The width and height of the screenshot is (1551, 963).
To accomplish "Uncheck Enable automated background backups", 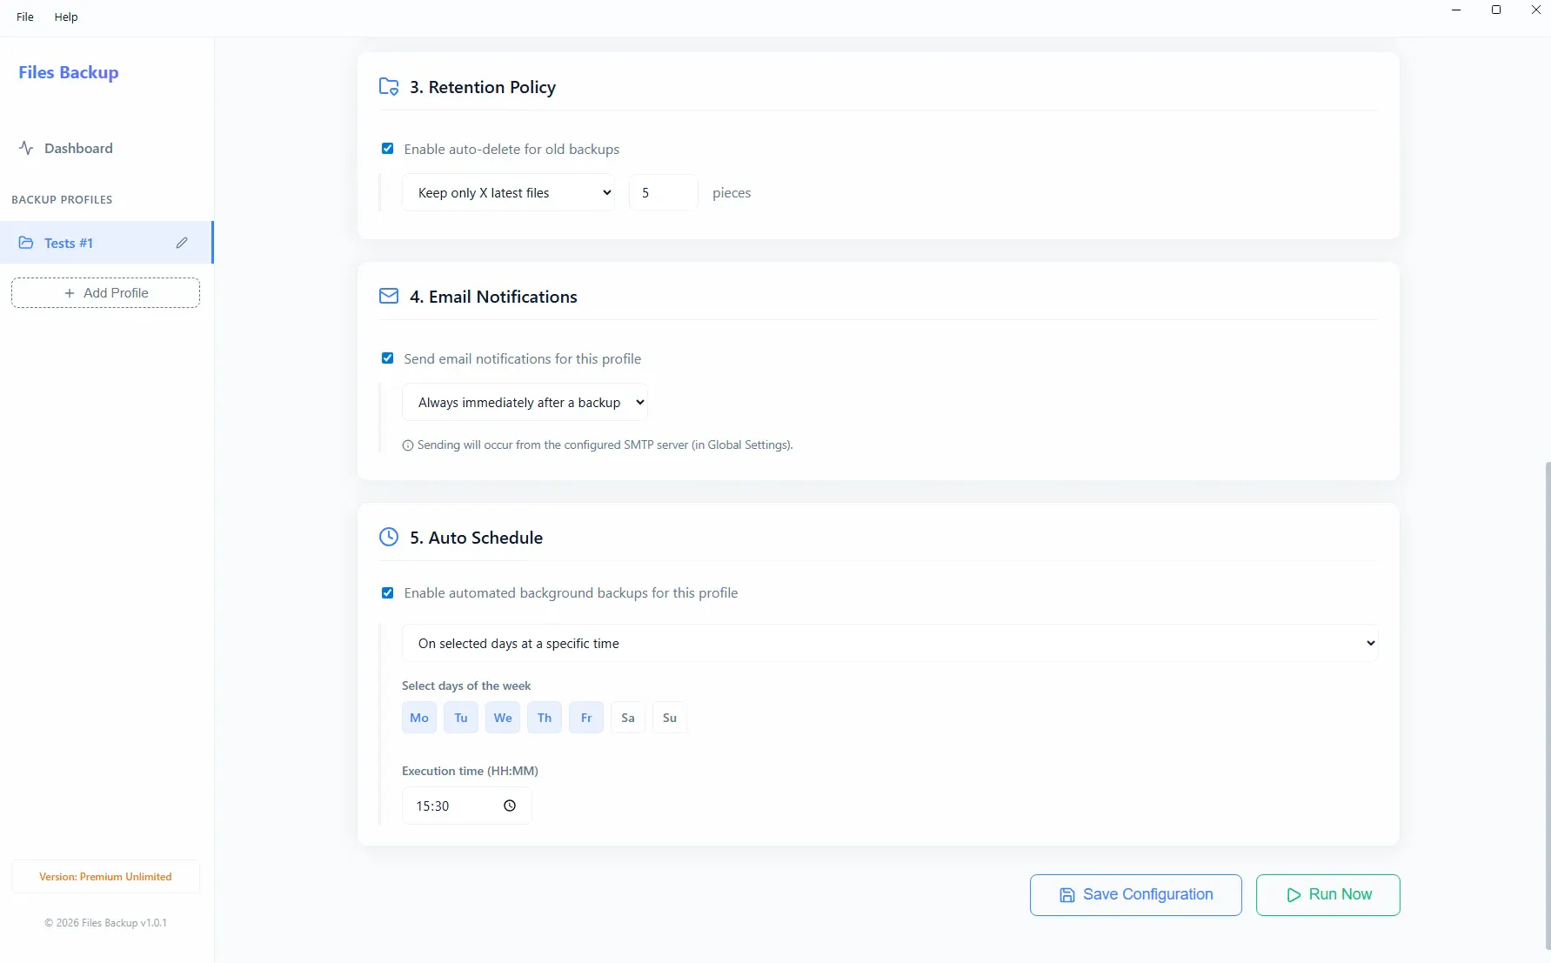I will click(x=388, y=593).
